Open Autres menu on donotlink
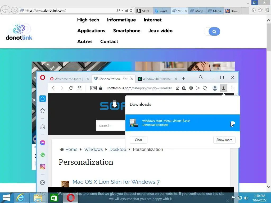The width and height of the screenshot is (271, 203). 85,41
